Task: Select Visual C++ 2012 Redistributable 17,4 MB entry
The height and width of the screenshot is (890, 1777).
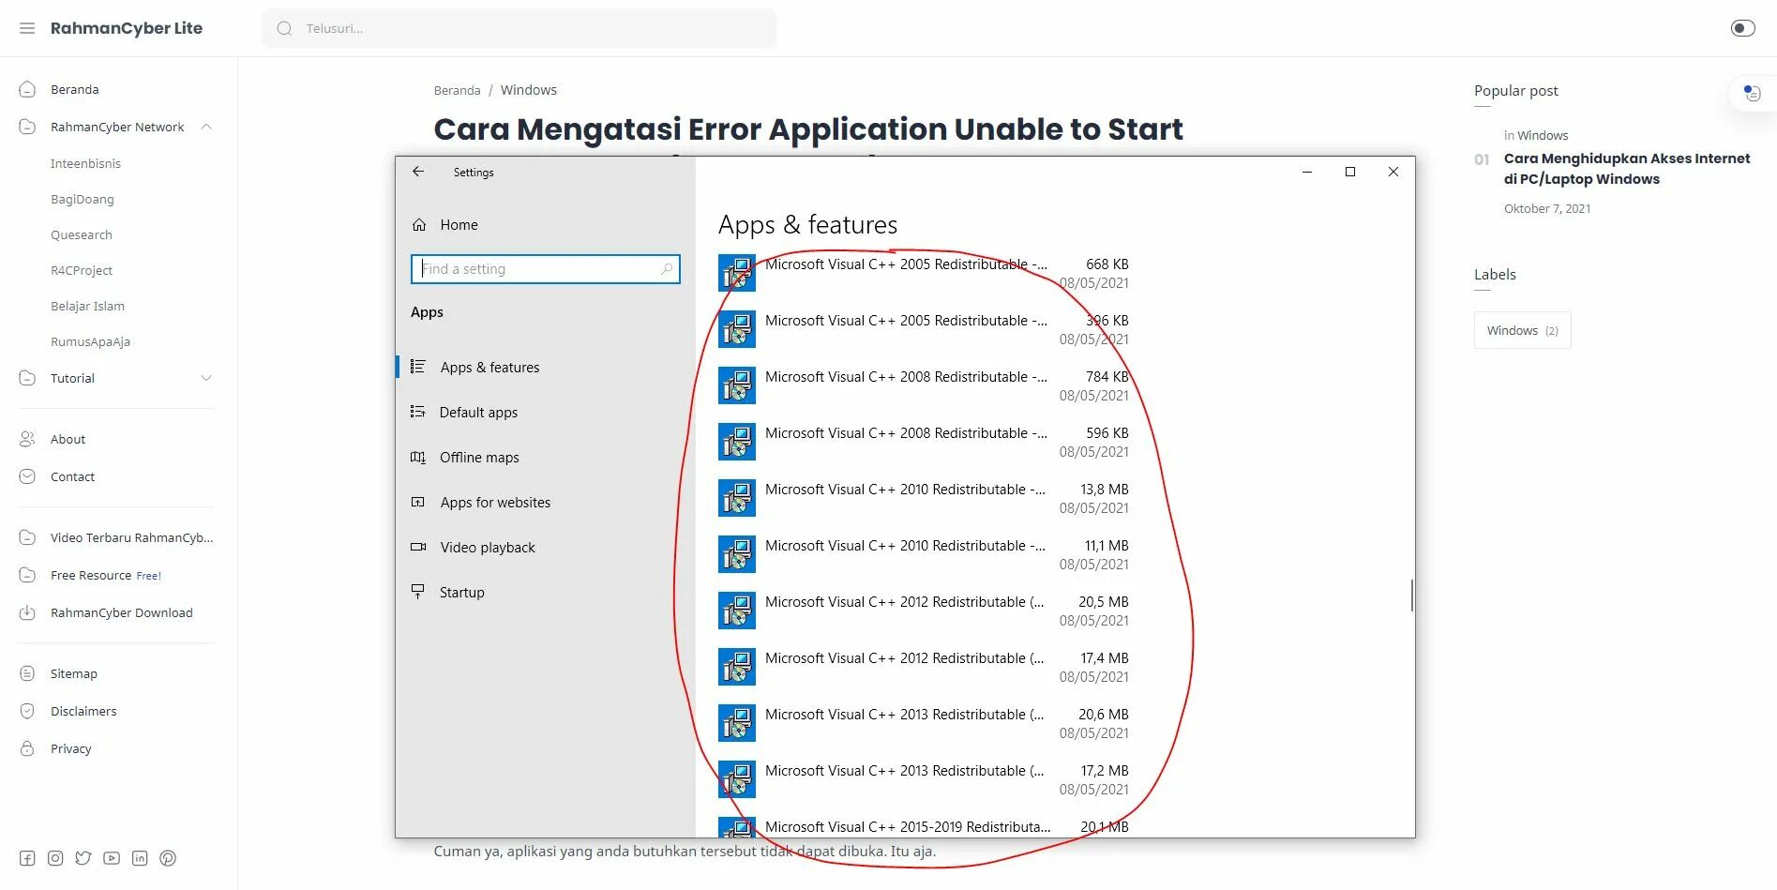Action: pyautogui.click(x=924, y=667)
